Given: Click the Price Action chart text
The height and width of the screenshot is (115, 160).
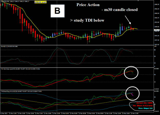Looking at the screenshot, I should pyautogui.click(x=88, y=5).
